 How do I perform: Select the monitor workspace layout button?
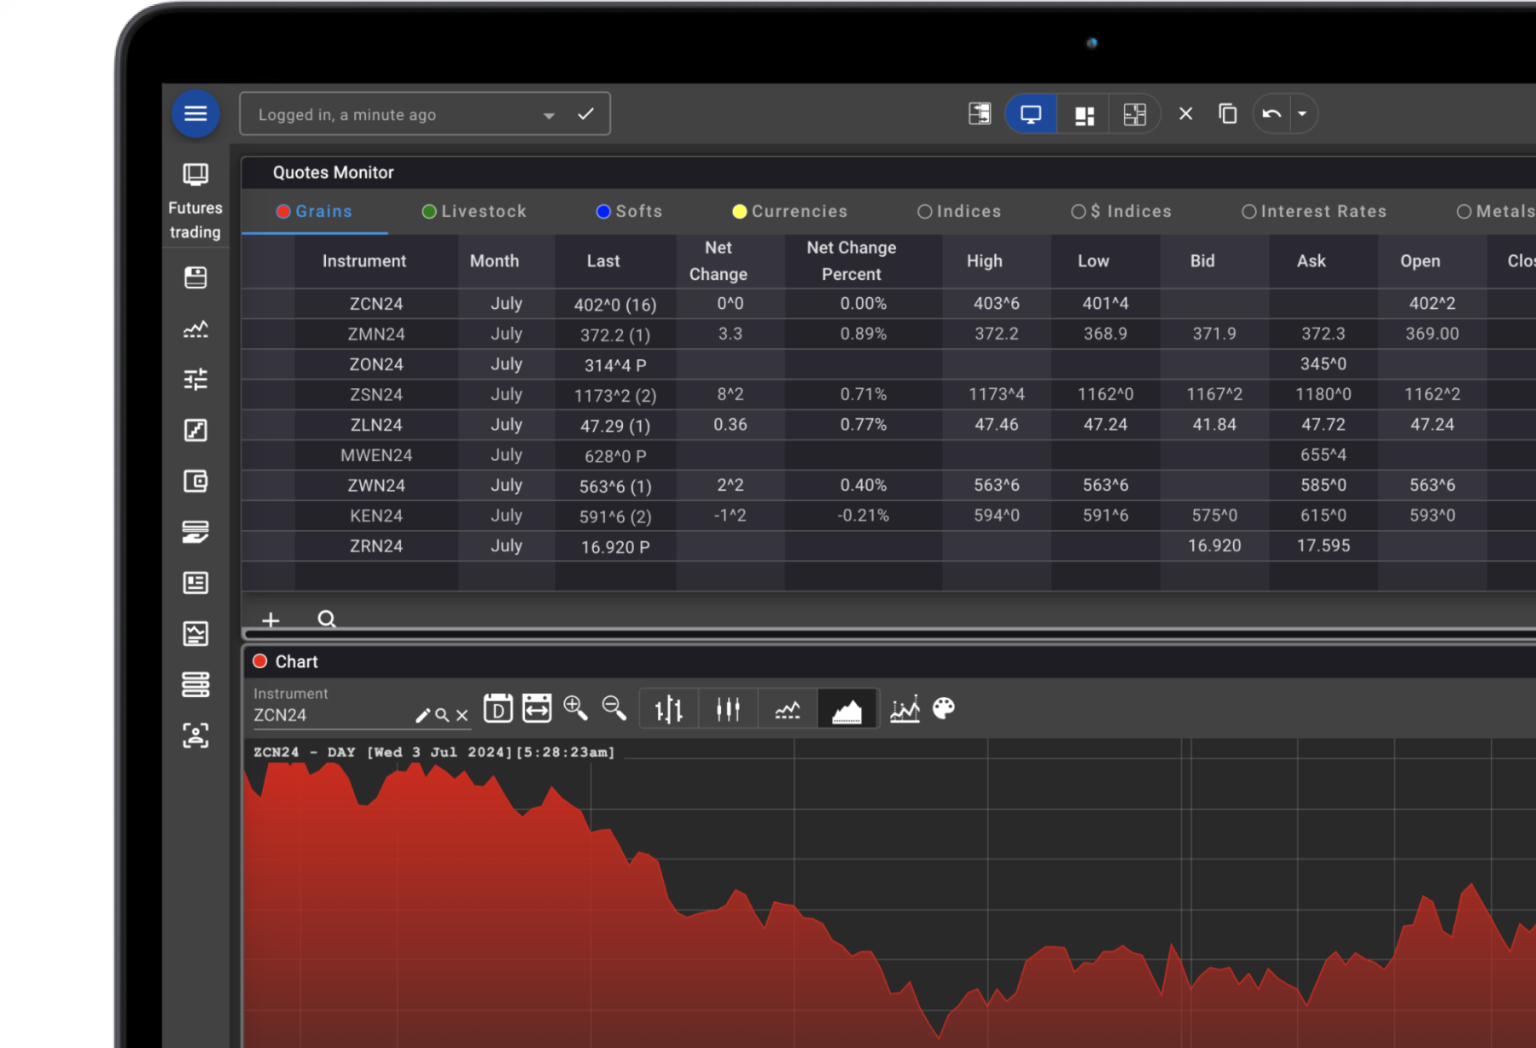[1031, 114]
